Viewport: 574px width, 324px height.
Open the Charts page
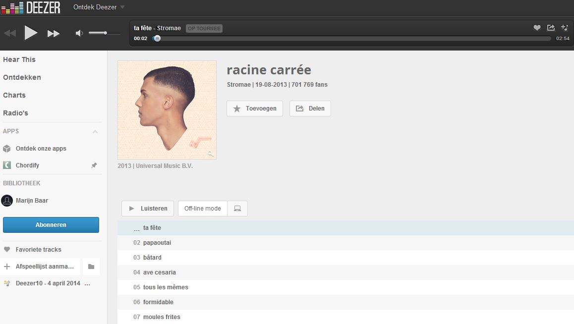coord(14,95)
